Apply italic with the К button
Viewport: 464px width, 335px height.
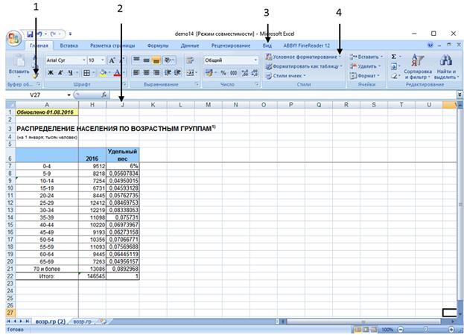pyautogui.click(x=60, y=73)
